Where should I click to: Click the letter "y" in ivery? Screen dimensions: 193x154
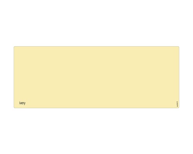(25, 104)
